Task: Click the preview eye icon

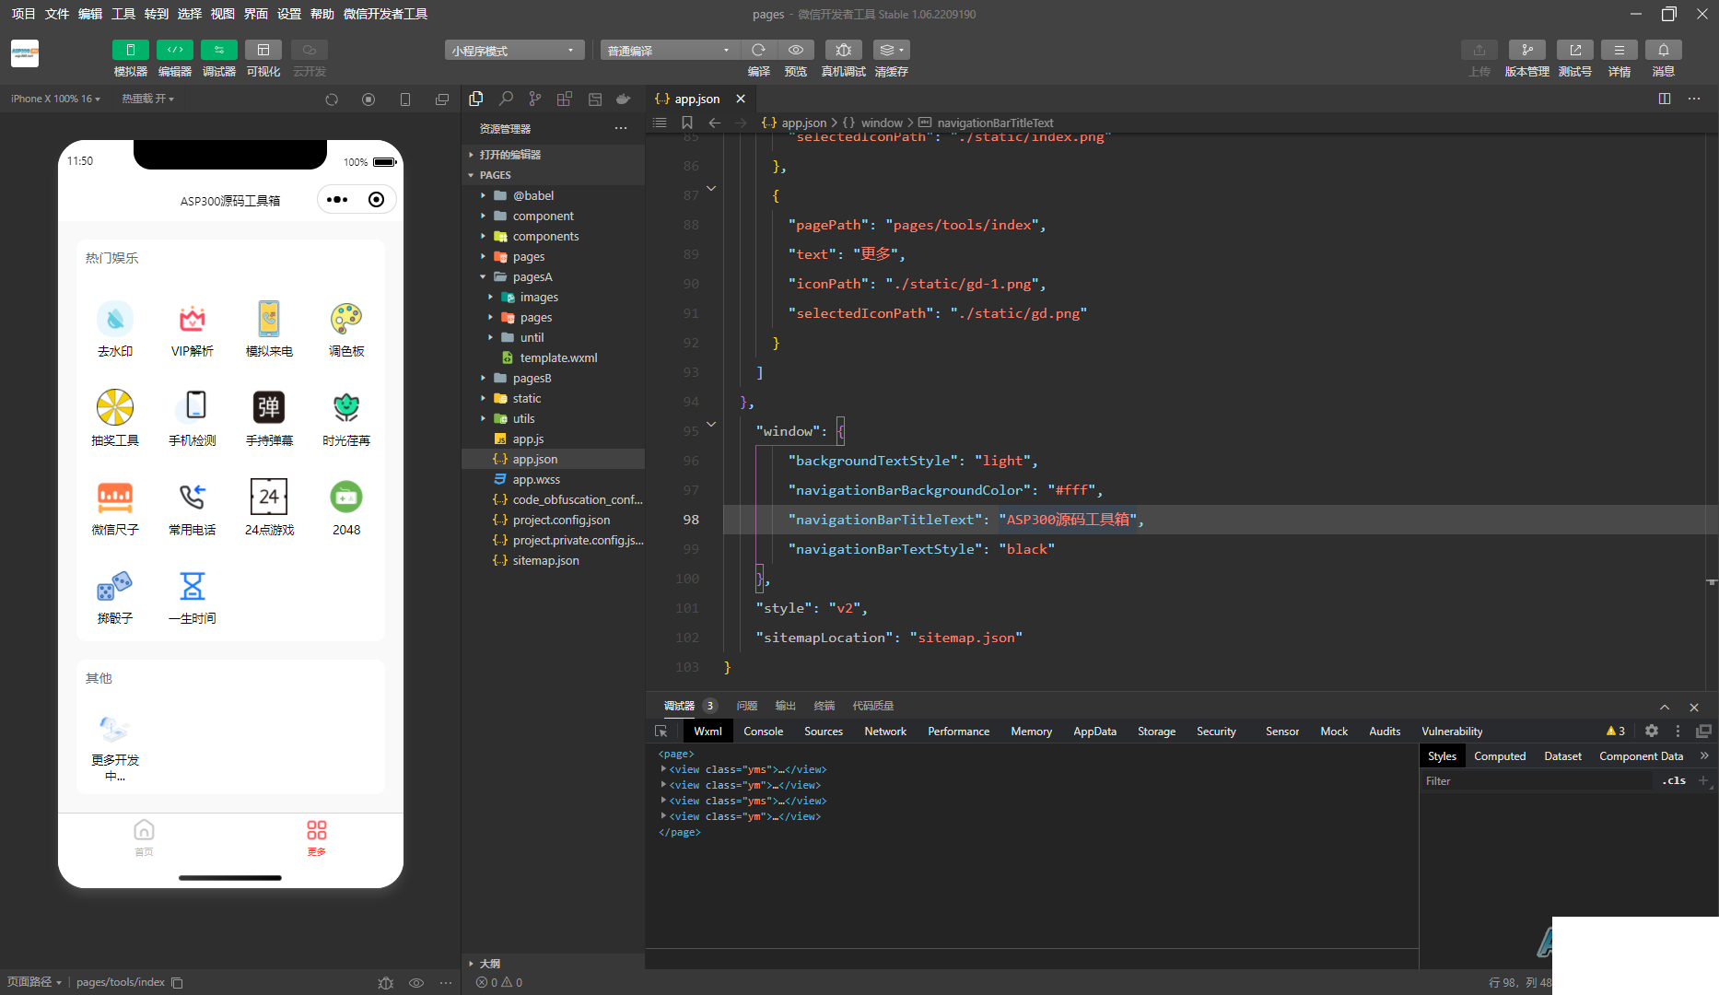Action: pyautogui.click(x=796, y=50)
